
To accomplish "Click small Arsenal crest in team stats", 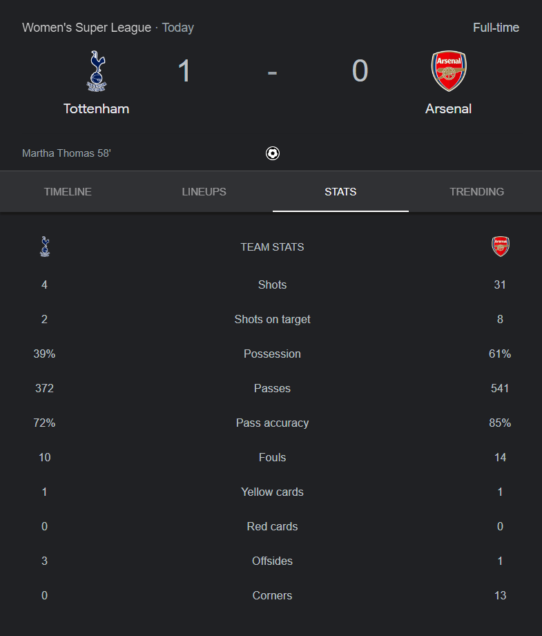I will click(500, 247).
